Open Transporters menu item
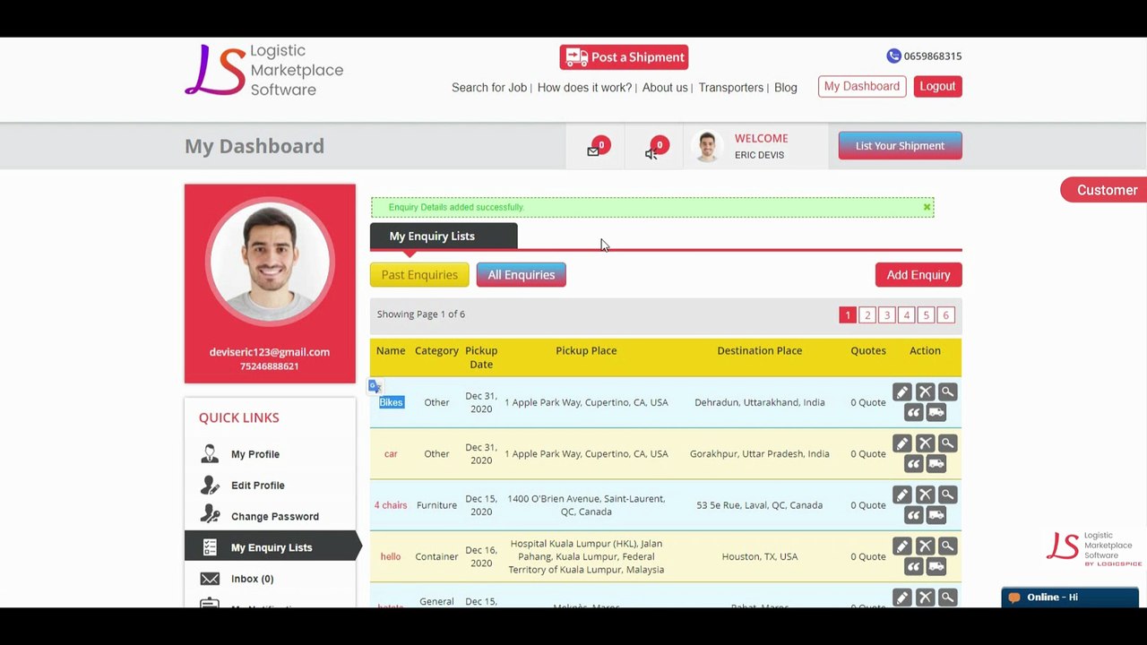Image resolution: width=1147 pixels, height=645 pixels. (731, 88)
